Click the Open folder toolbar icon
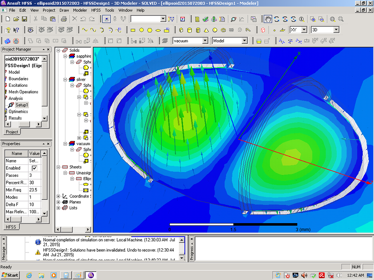Screen dimensions: 374x280 tap(15, 19)
